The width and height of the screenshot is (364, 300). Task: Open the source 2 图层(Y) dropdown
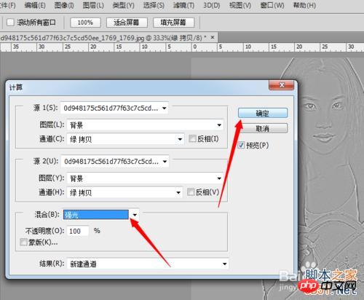click(x=145, y=178)
